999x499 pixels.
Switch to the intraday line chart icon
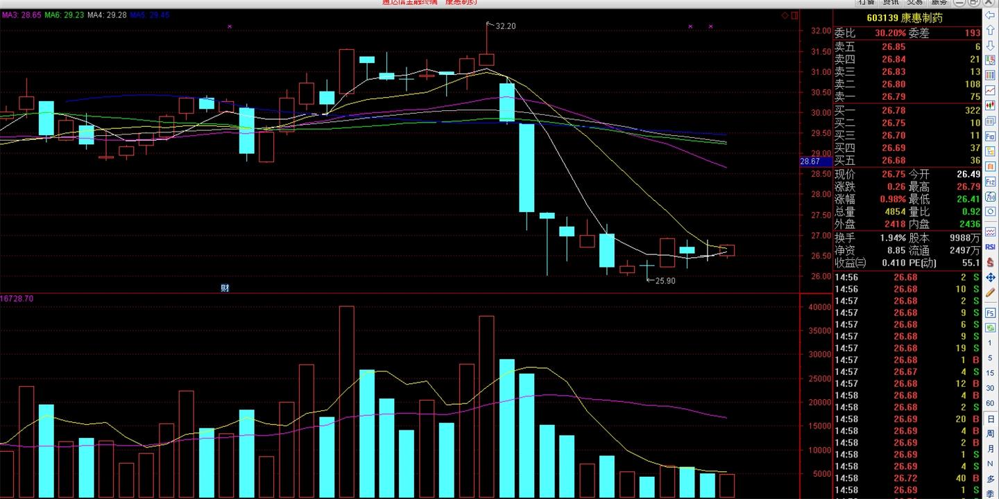[991, 91]
